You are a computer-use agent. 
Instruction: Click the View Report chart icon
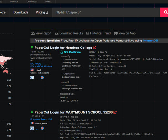[x=33, y=33]
